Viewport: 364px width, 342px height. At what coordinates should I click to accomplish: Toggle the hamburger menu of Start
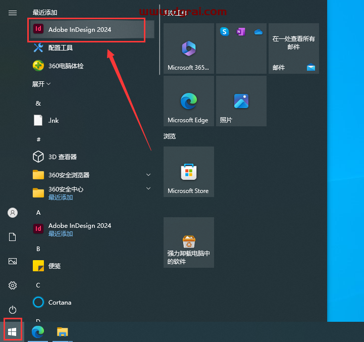click(13, 13)
